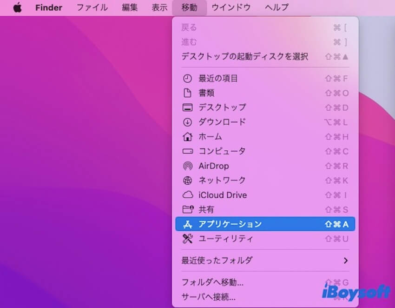Open the Finder application menu
Screen dimensions: 395x308
tap(49, 7)
